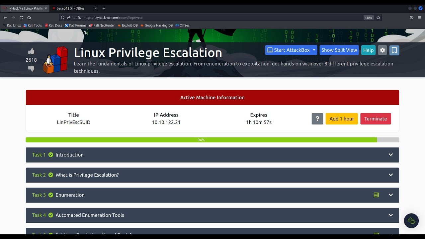The width and height of the screenshot is (425, 239).
Task: Bookmark the room with ribbon icon
Action: (x=394, y=50)
